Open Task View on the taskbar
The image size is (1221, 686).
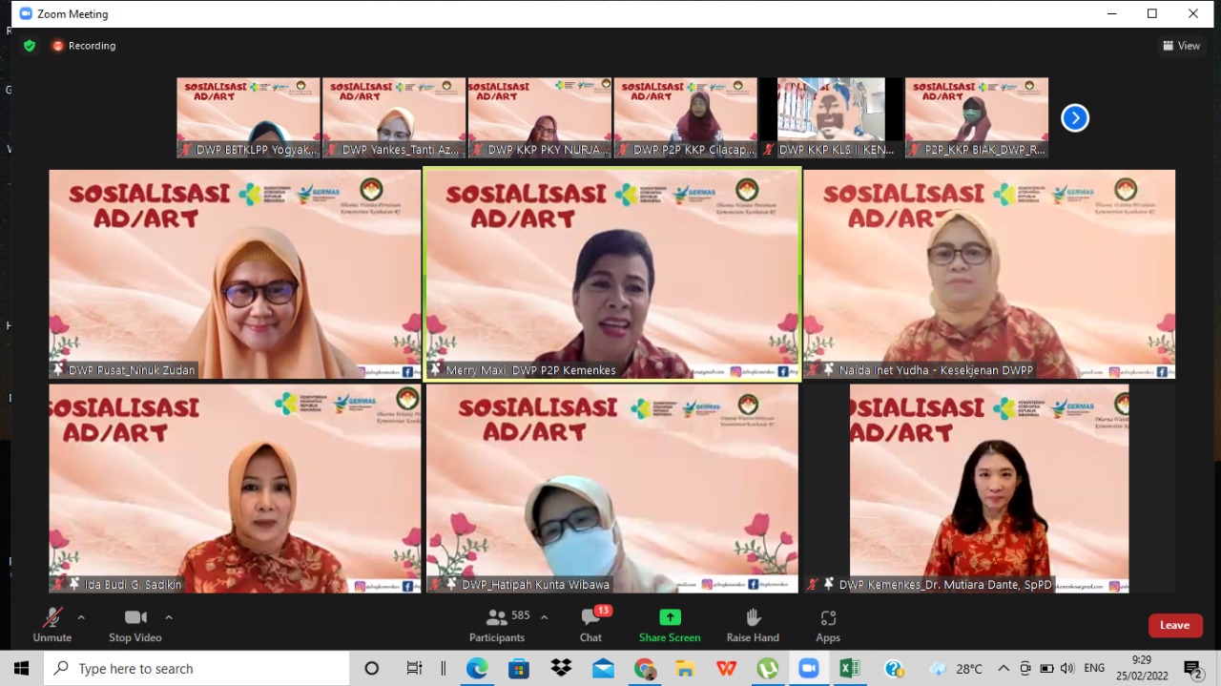click(x=414, y=669)
